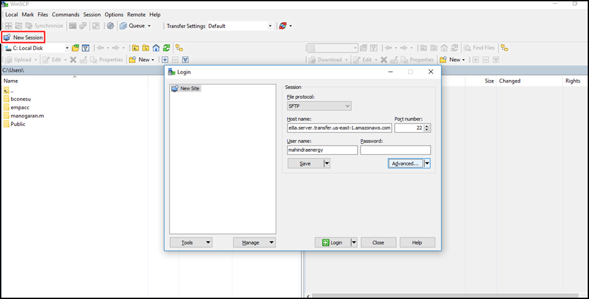Open the Preferences gear icon
Screen dimensions: 589x299
coord(110,26)
